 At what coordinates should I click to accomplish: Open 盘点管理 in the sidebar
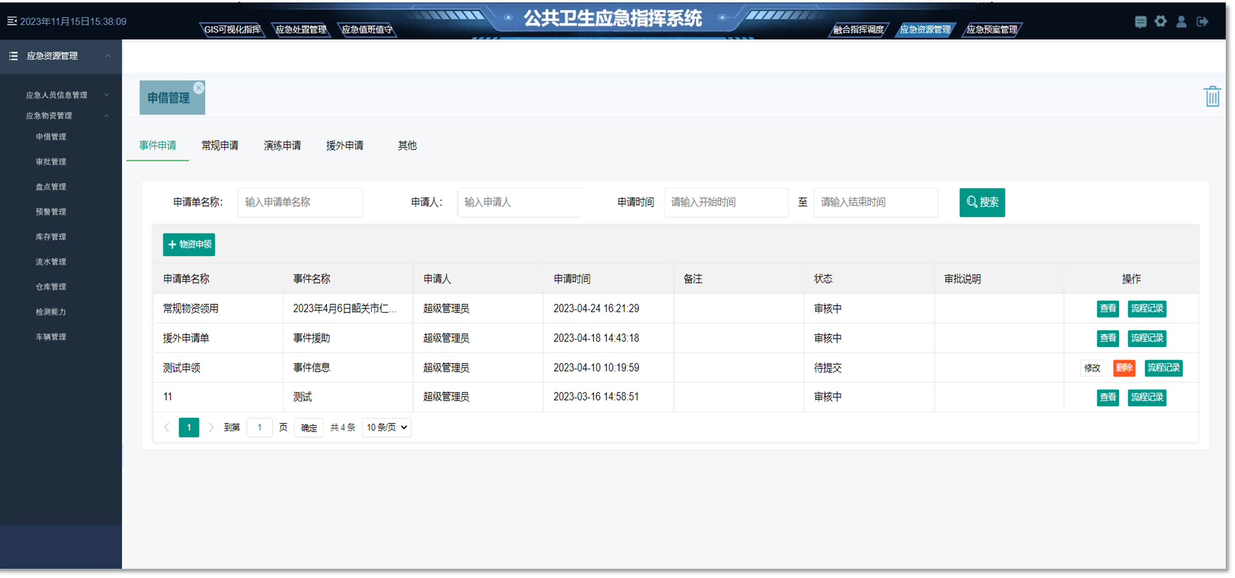pyautogui.click(x=51, y=187)
